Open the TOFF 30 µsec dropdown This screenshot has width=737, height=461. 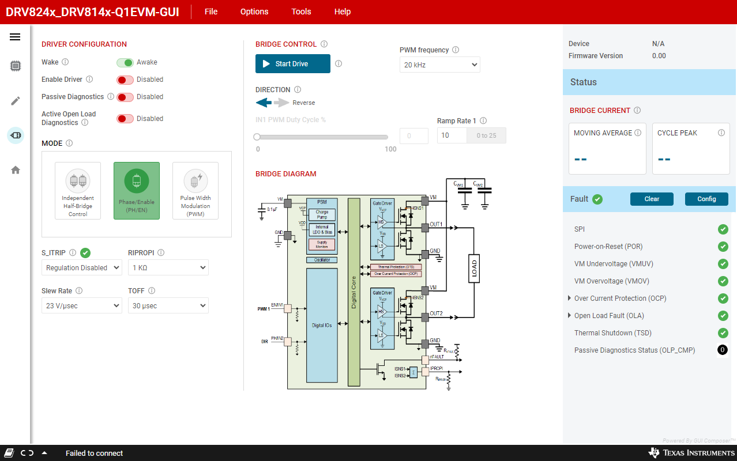(168, 305)
